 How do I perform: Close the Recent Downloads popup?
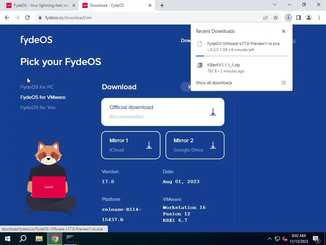coord(284,31)
